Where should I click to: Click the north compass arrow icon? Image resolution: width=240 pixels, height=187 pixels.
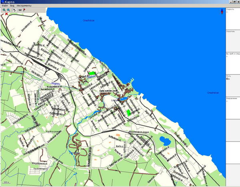coord(221,12)
